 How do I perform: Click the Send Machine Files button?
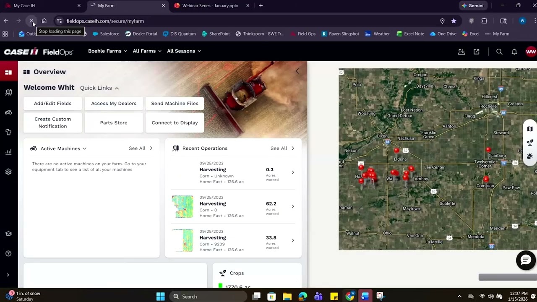[x=175, y=104]
